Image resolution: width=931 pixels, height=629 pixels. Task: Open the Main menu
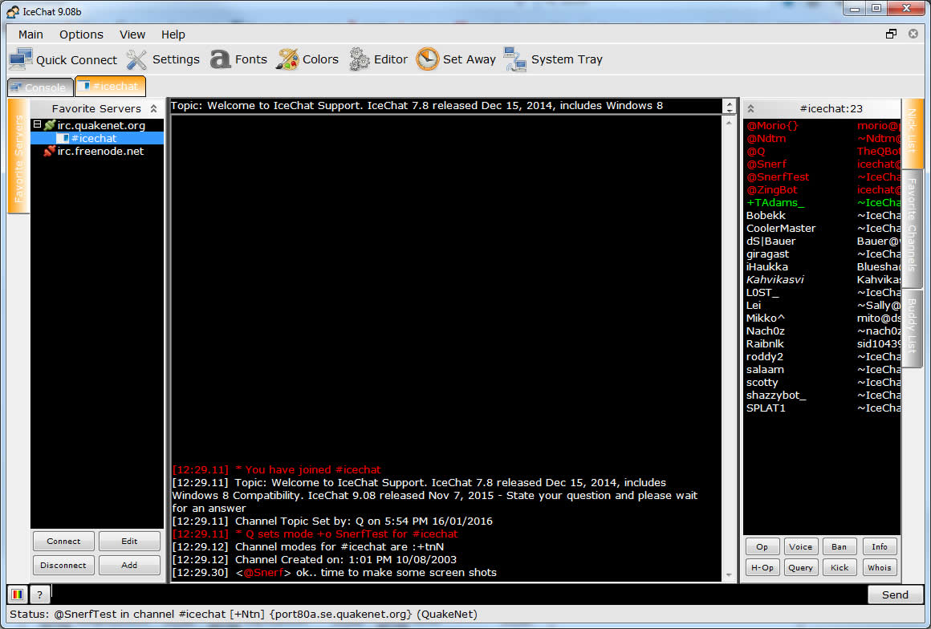pyautogui.click(x=30, y=34)
